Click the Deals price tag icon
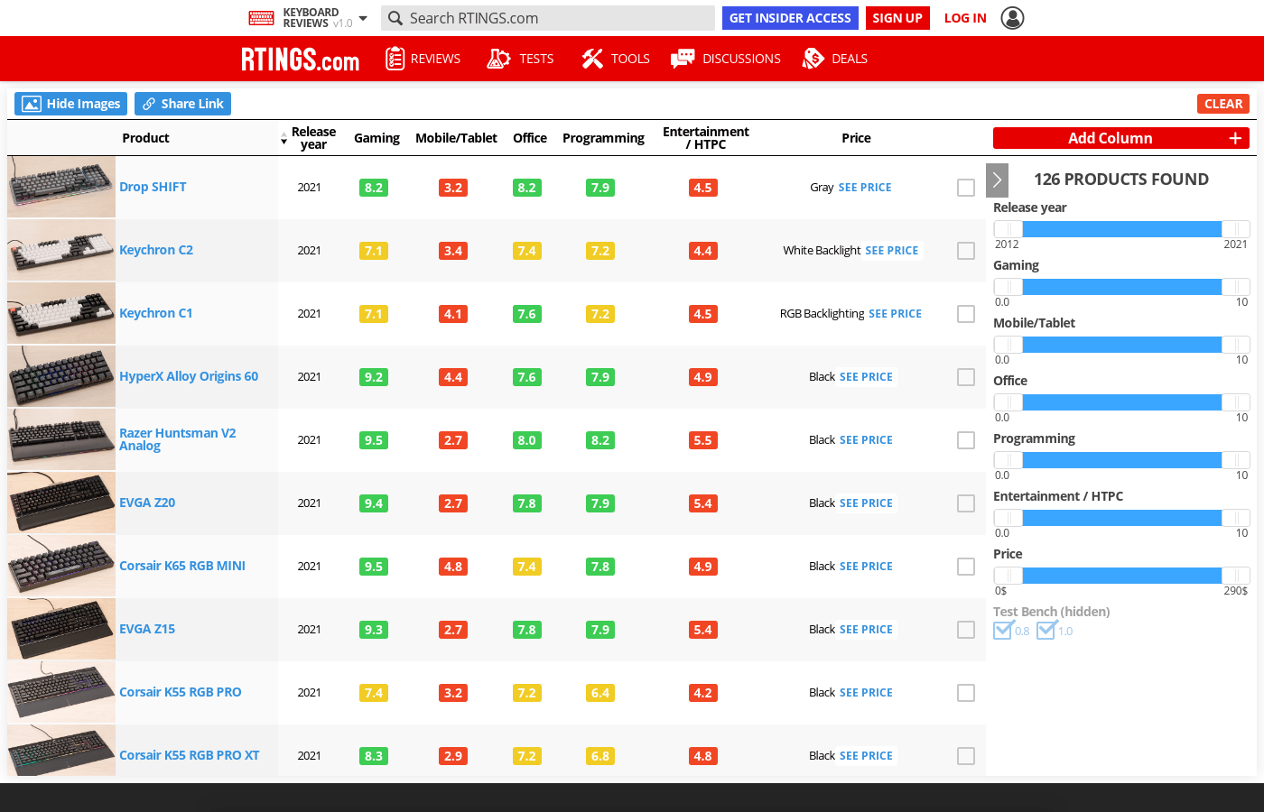 click(813, 59)
